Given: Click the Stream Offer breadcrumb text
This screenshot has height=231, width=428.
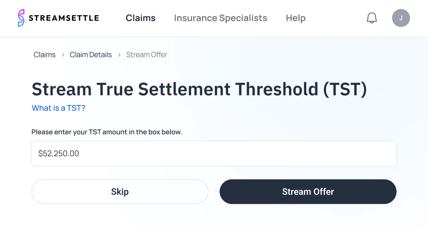Looking at the screenshot, I should pos(147,55).
